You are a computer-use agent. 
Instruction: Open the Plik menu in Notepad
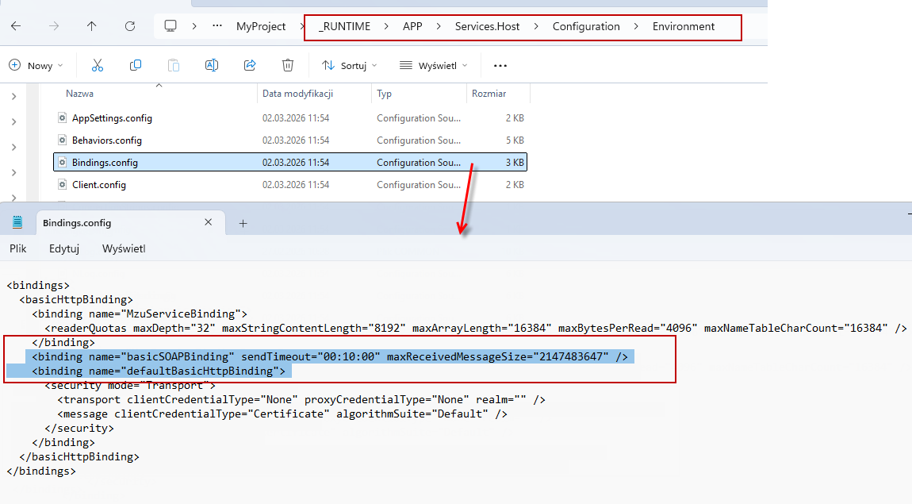[18, 248]
